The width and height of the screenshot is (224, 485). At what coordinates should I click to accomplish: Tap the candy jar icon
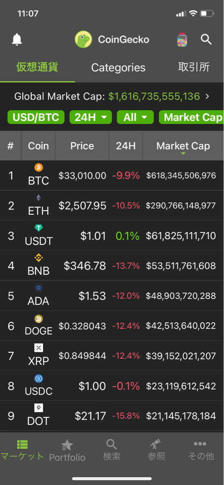pyautogui.click(x=182, y=40)
